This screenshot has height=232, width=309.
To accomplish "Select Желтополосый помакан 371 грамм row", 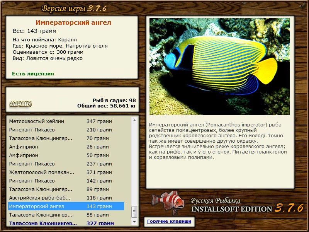I will pos(66,172).
